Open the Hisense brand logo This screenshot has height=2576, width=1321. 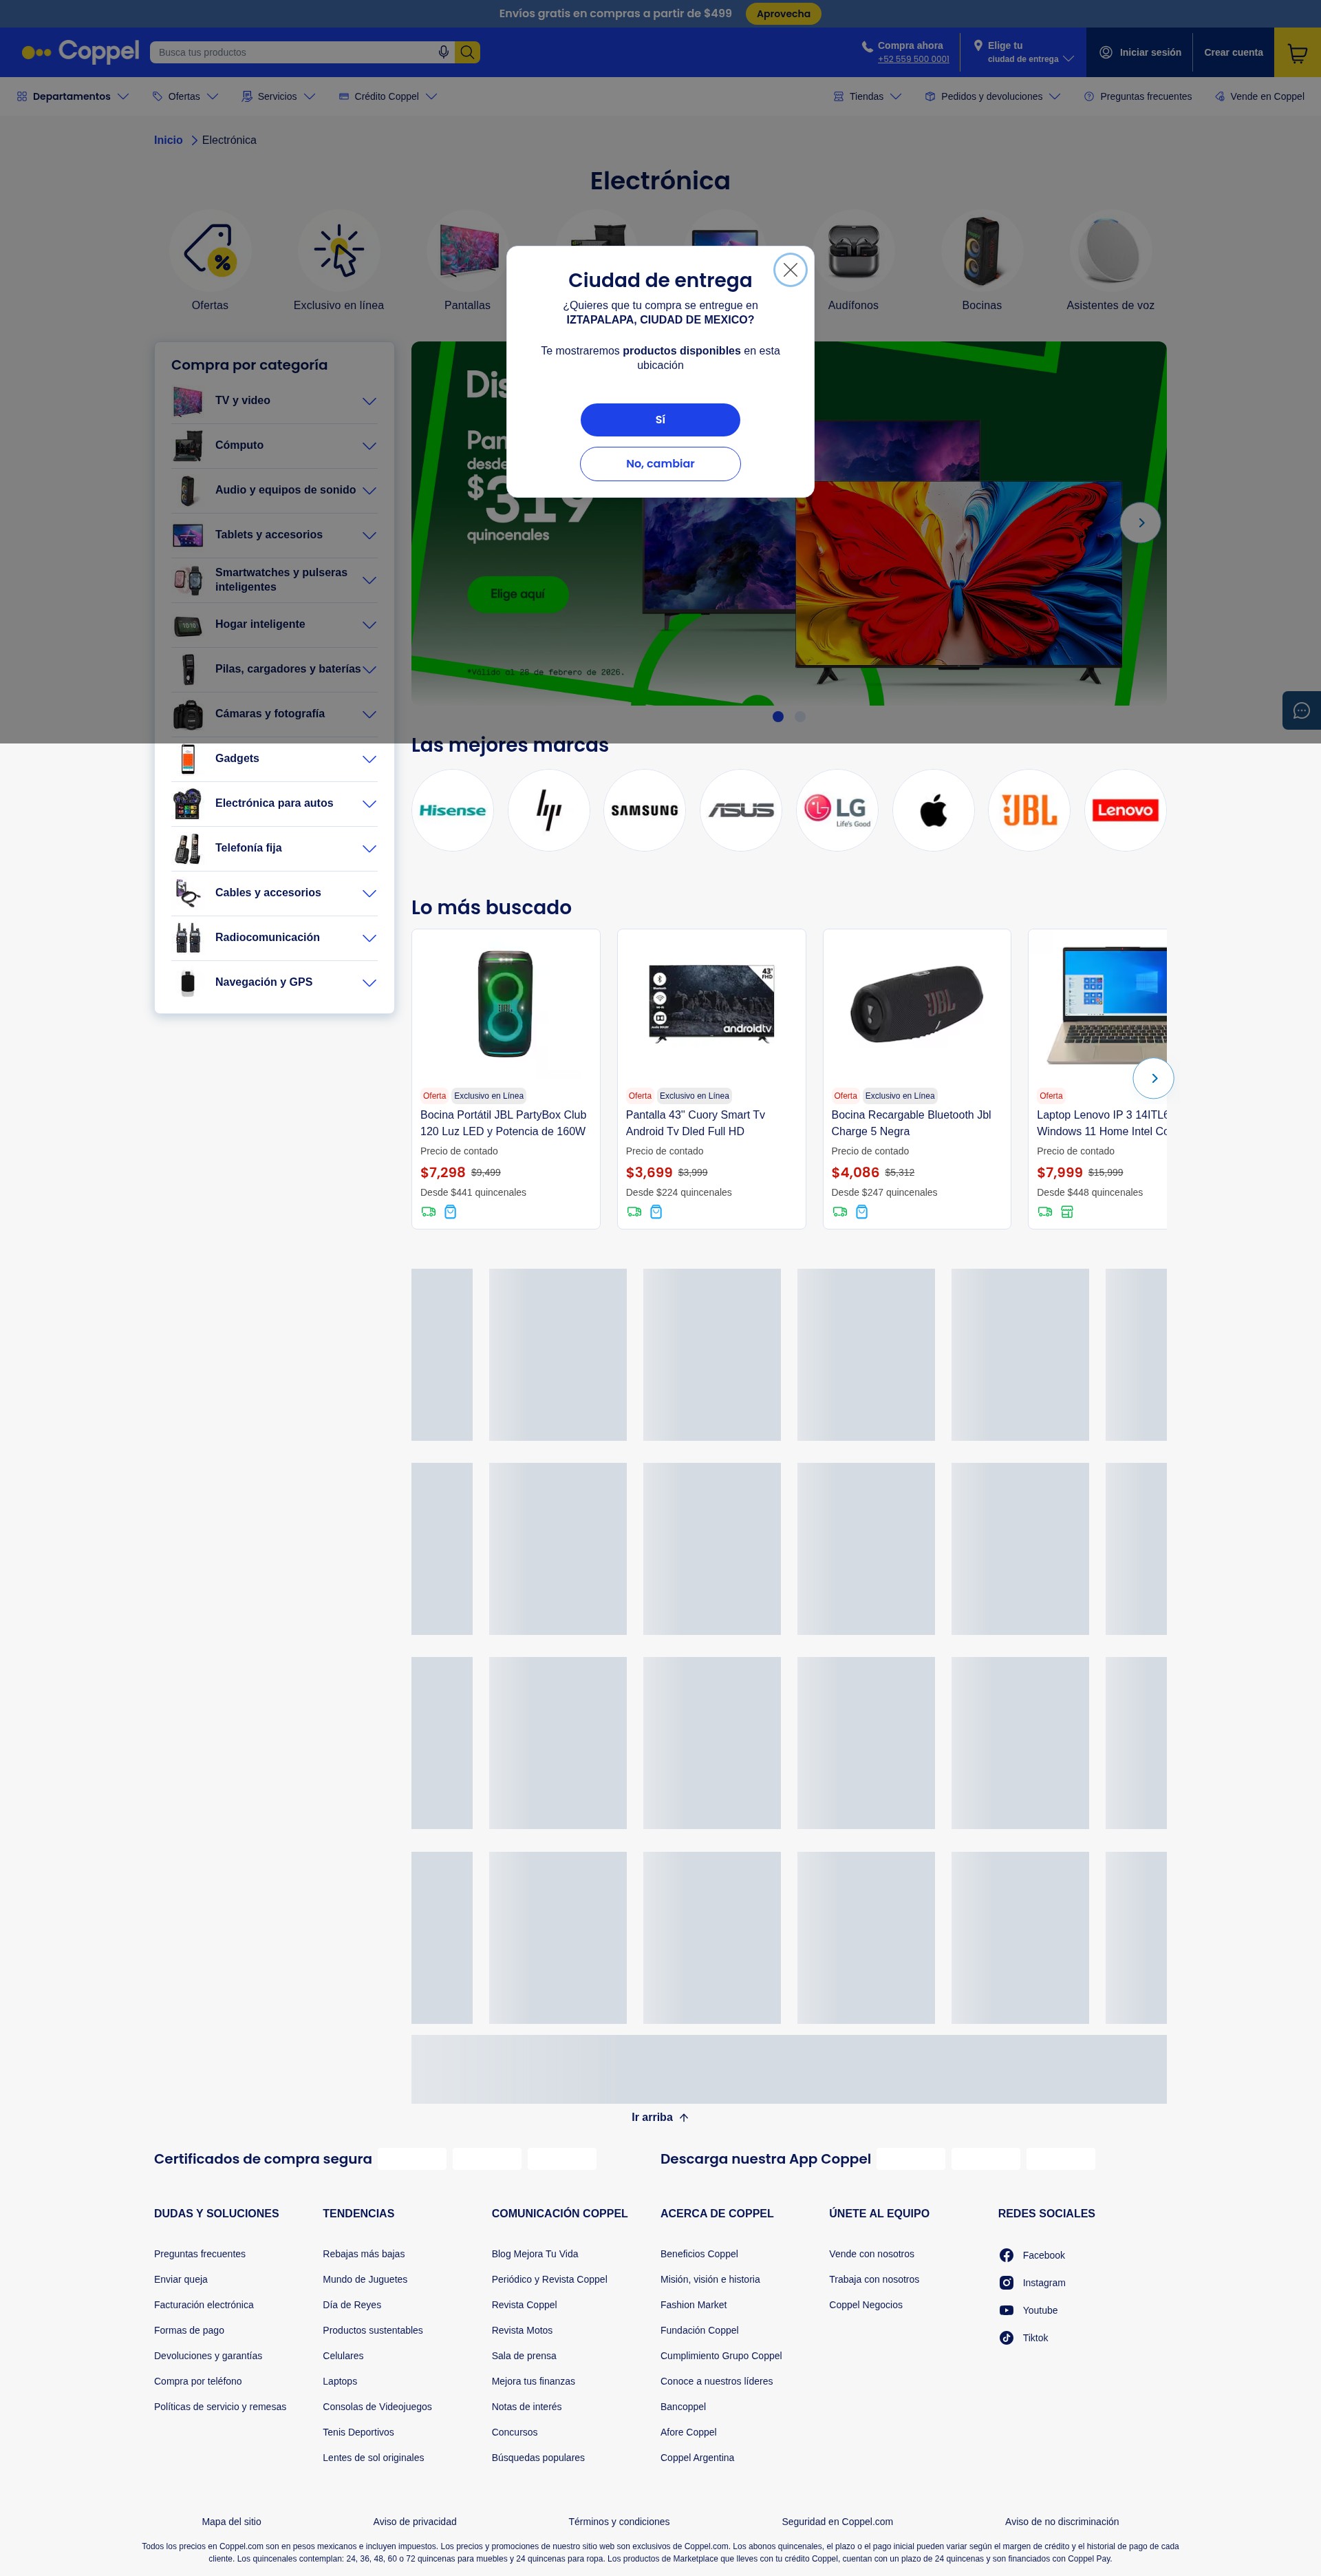[x=453, y=810]
